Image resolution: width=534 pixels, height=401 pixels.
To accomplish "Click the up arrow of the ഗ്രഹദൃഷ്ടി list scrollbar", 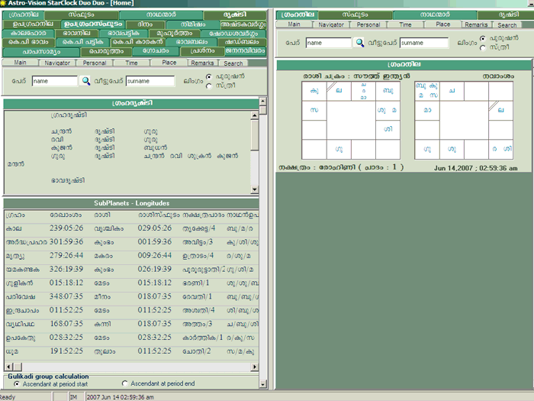I will pos(254,115).
